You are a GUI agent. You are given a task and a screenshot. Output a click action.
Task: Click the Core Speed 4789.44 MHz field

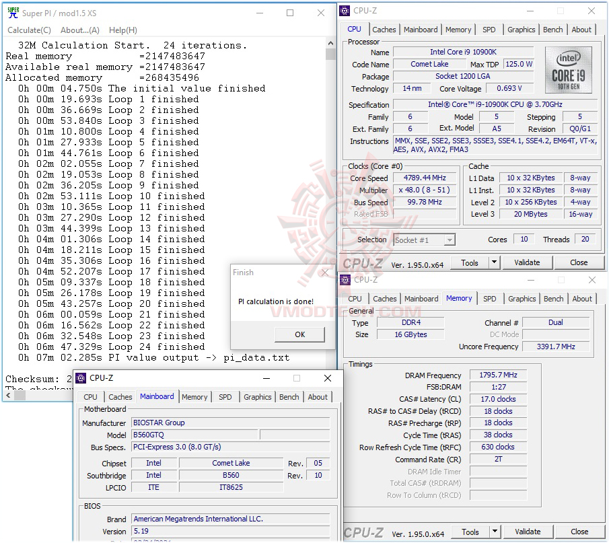[425, 178]
